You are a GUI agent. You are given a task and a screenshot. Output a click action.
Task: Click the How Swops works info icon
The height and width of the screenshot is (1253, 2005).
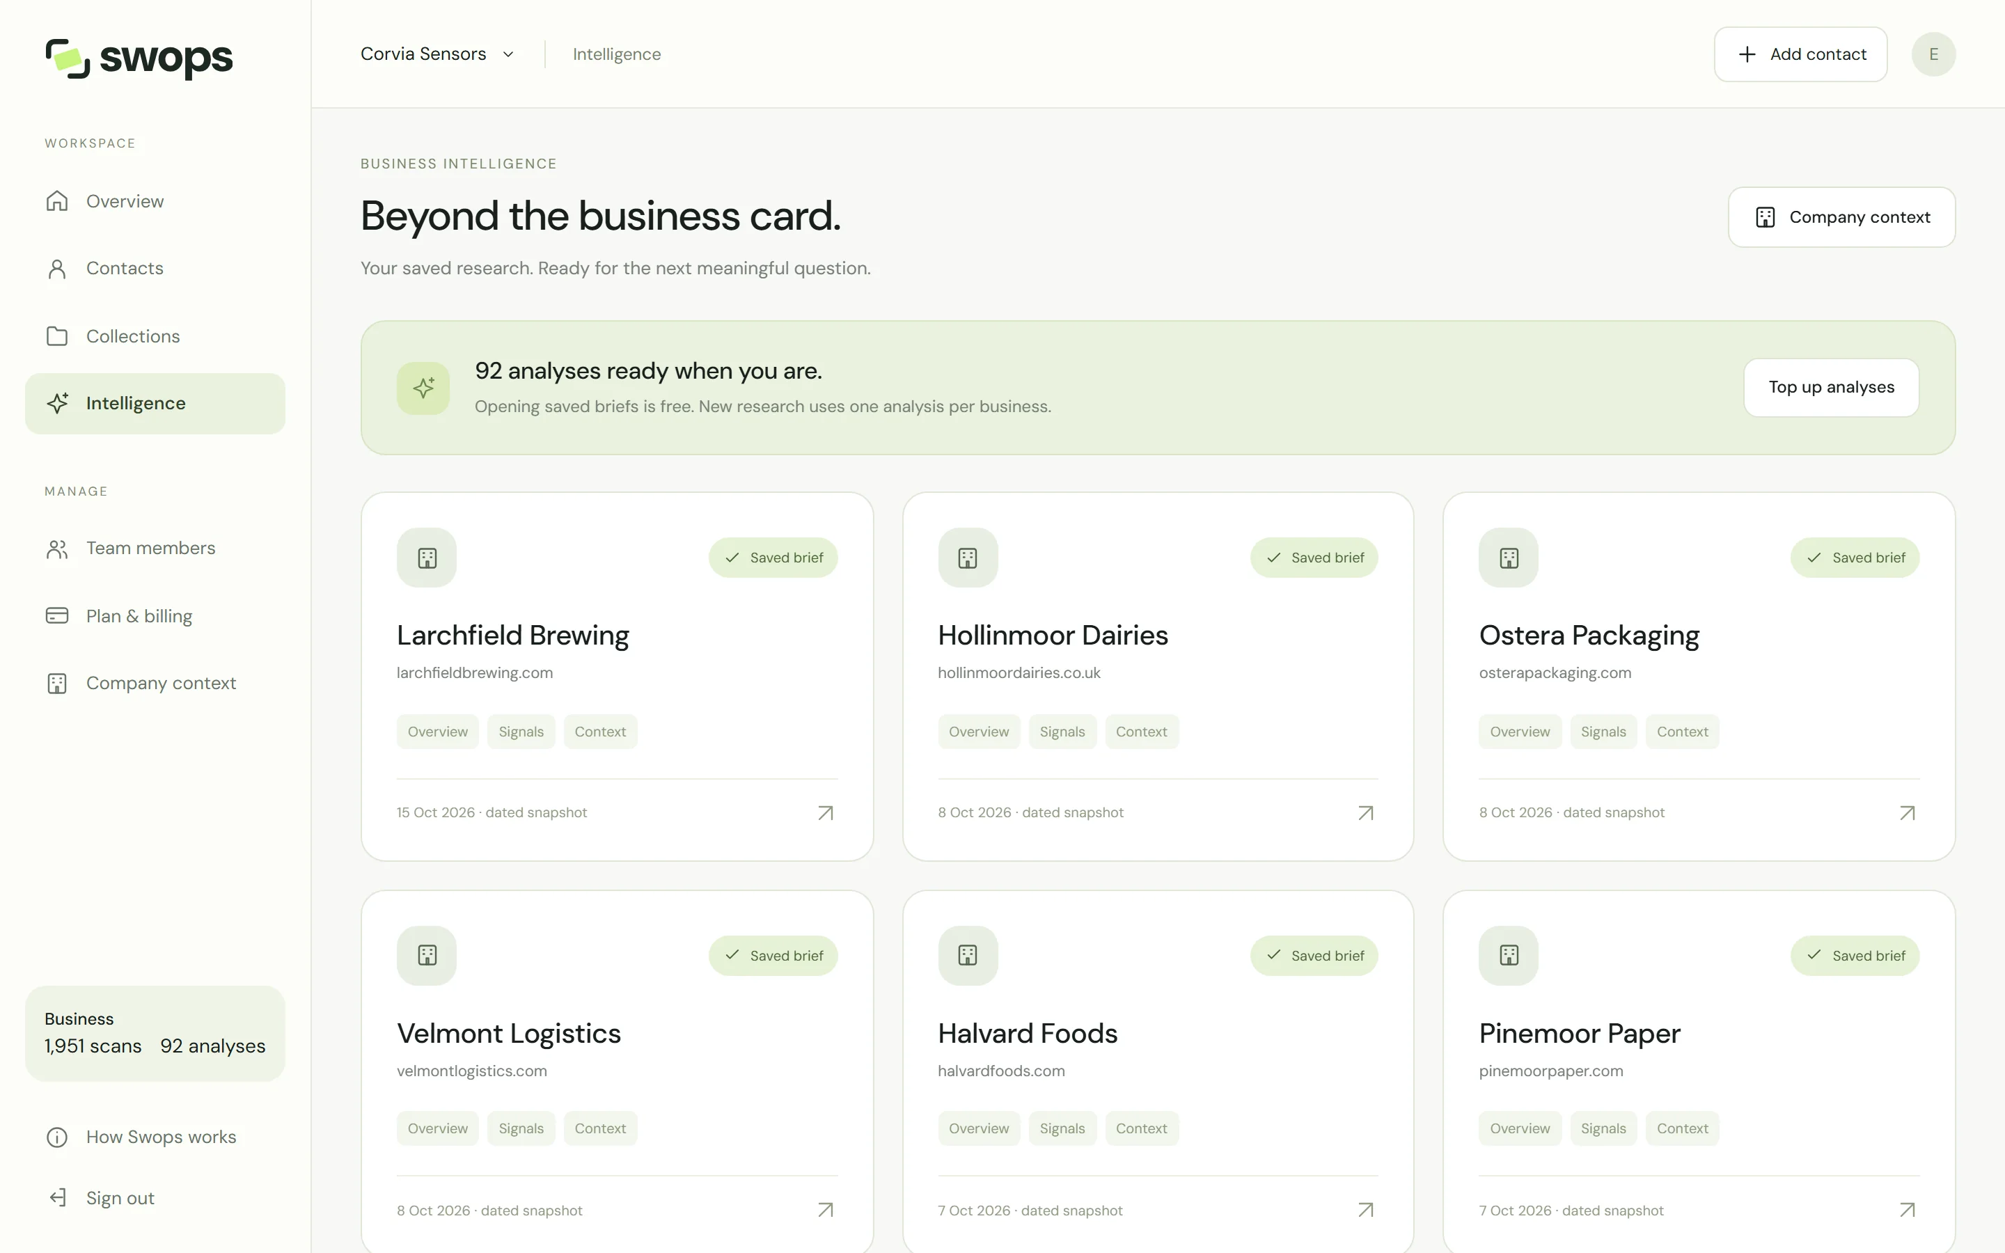pos(57,1137)
